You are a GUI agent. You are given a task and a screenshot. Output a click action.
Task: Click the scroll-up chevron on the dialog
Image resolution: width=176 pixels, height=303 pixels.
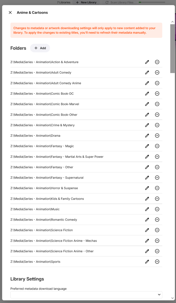click(x=172, y=22)
